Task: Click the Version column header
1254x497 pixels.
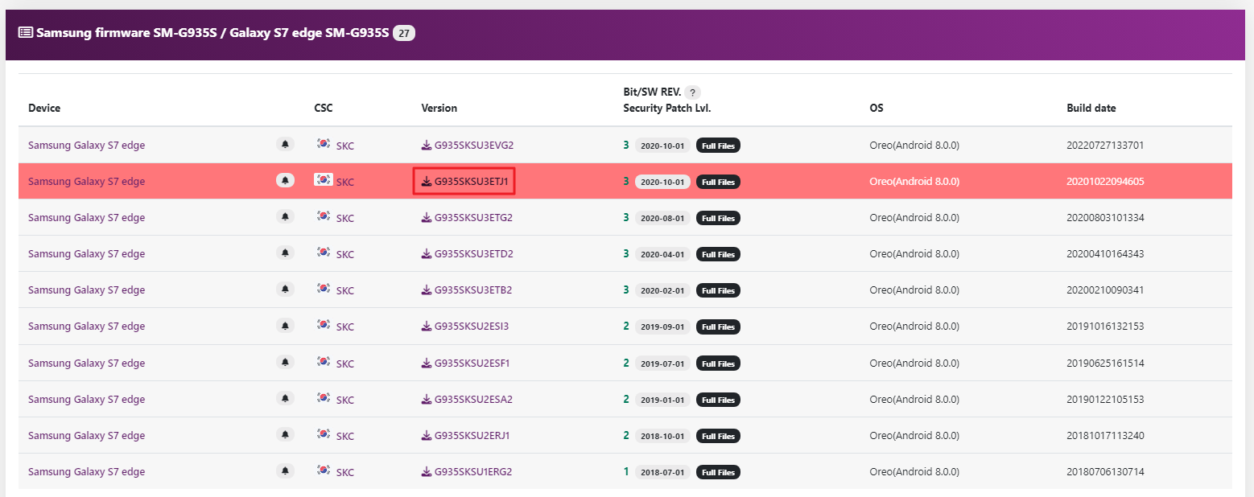Action: click(439, 108)
